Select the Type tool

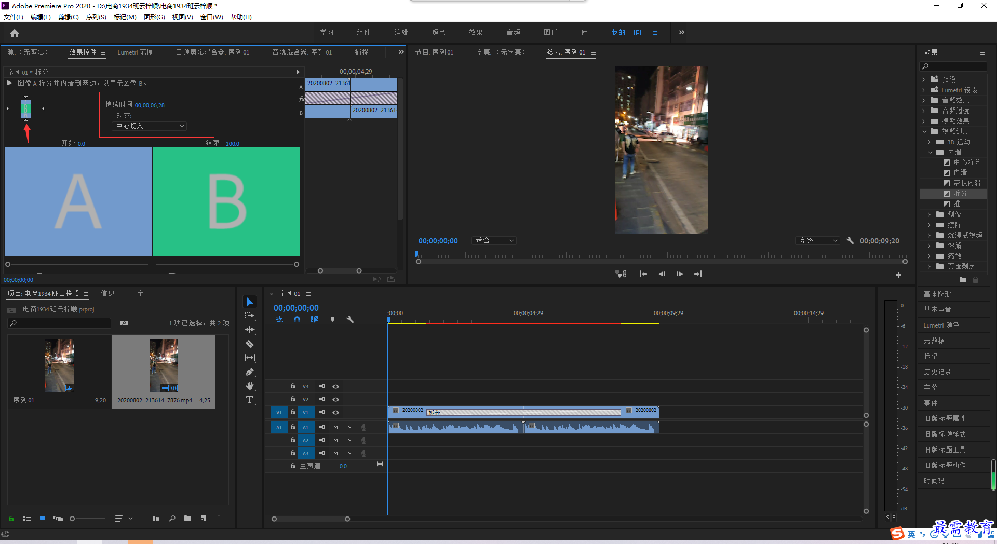point(250,400)
